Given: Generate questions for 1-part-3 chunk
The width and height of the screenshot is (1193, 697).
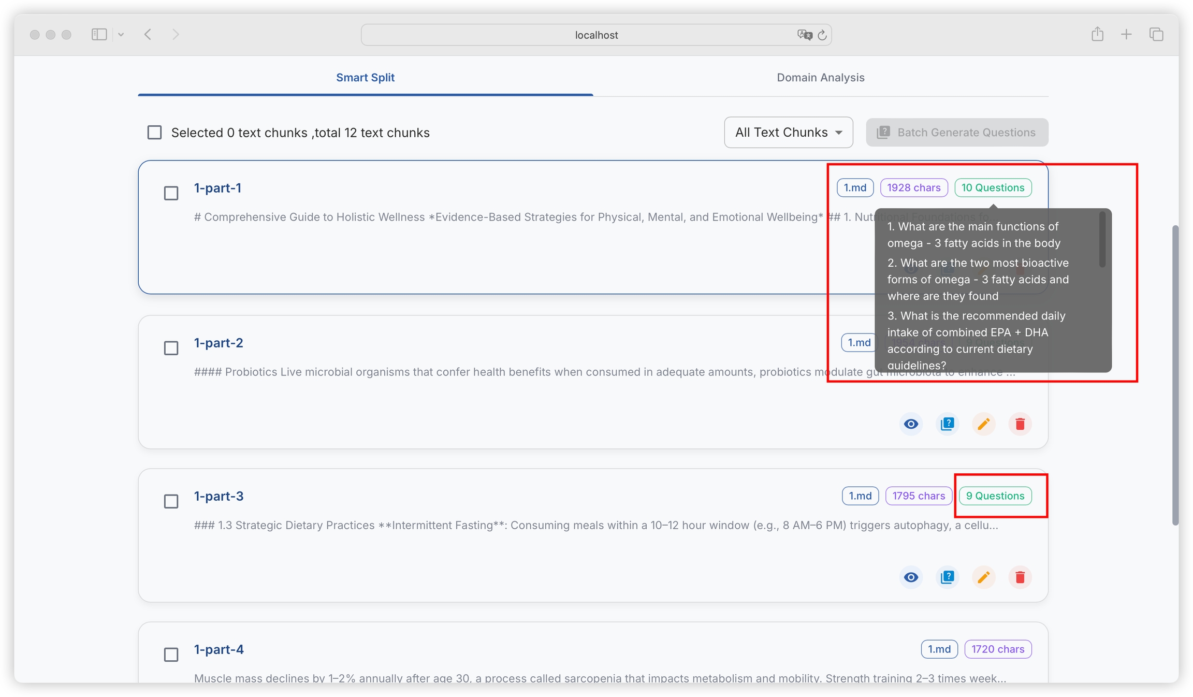Looking at the screenshot, I should [x=947, y=577].
